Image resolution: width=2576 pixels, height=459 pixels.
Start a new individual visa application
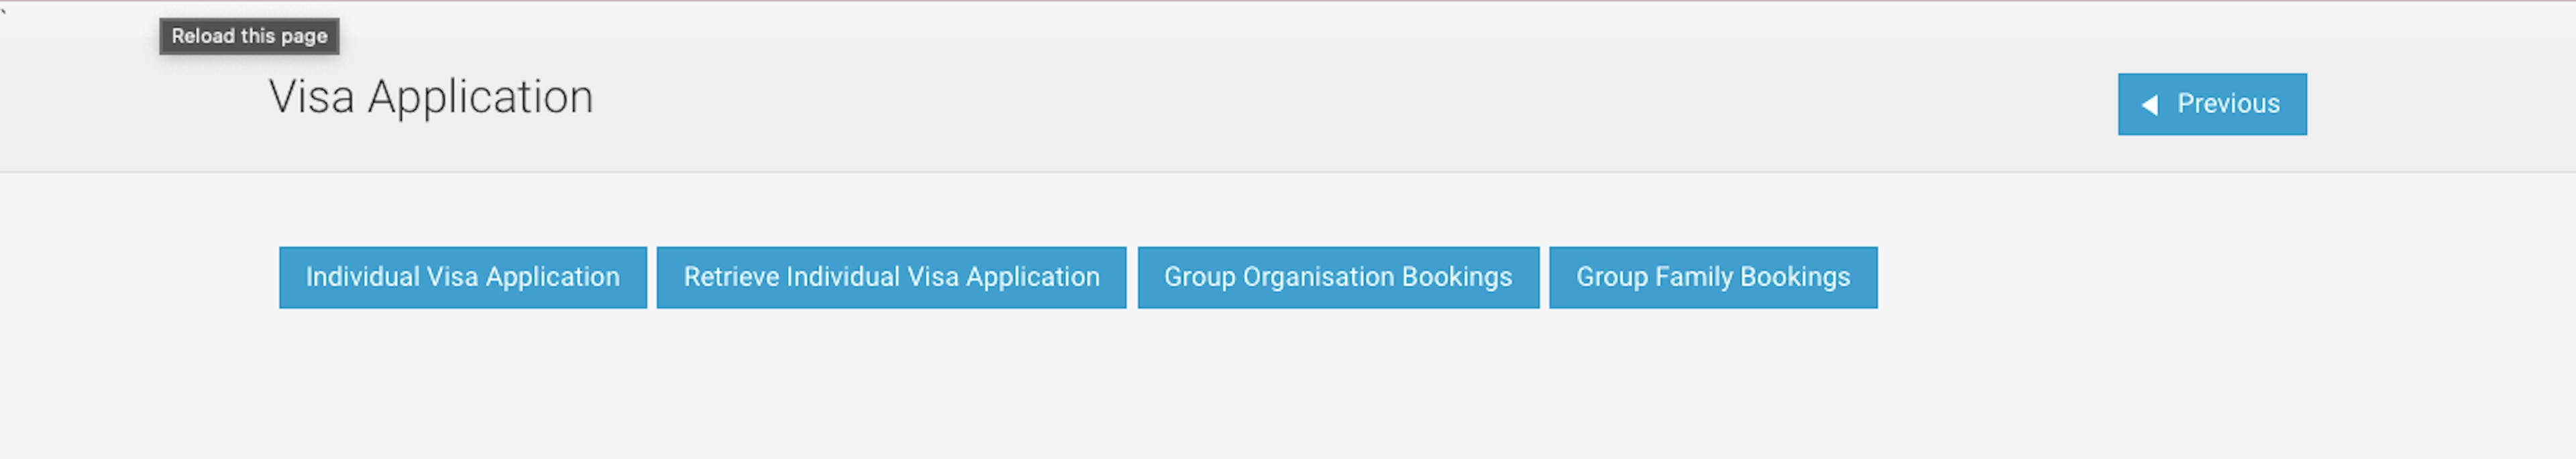(463, 277)
